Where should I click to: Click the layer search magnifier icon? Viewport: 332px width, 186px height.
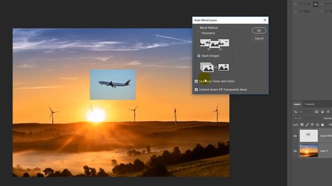point(295,112)
